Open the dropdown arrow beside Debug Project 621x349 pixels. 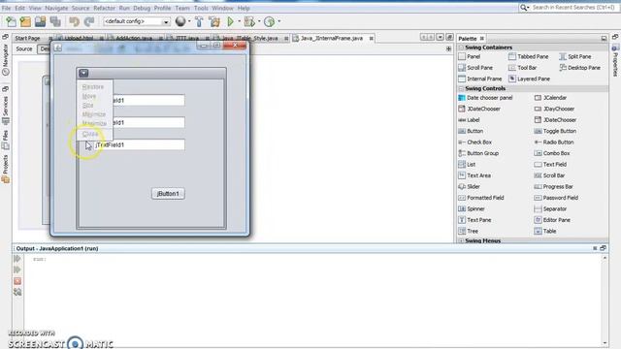[x=259, y=21]
